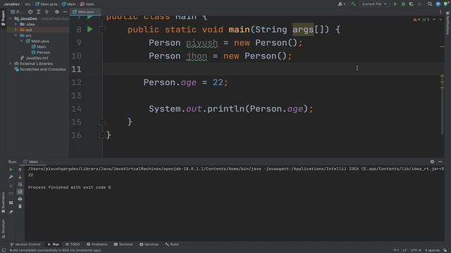This screenshot has height=253, width=451.
Task: Collapse all in Project panel toolbar
Action: (47, 12)
